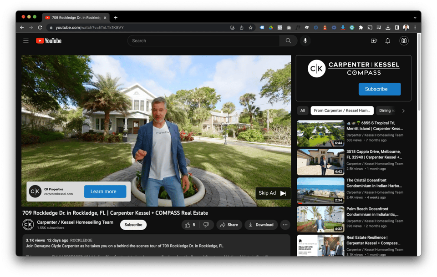Viewport: 437px width, 277px height.
Task: Click the address bar URL
Action: pyautogui.click(x=90, y=27)
